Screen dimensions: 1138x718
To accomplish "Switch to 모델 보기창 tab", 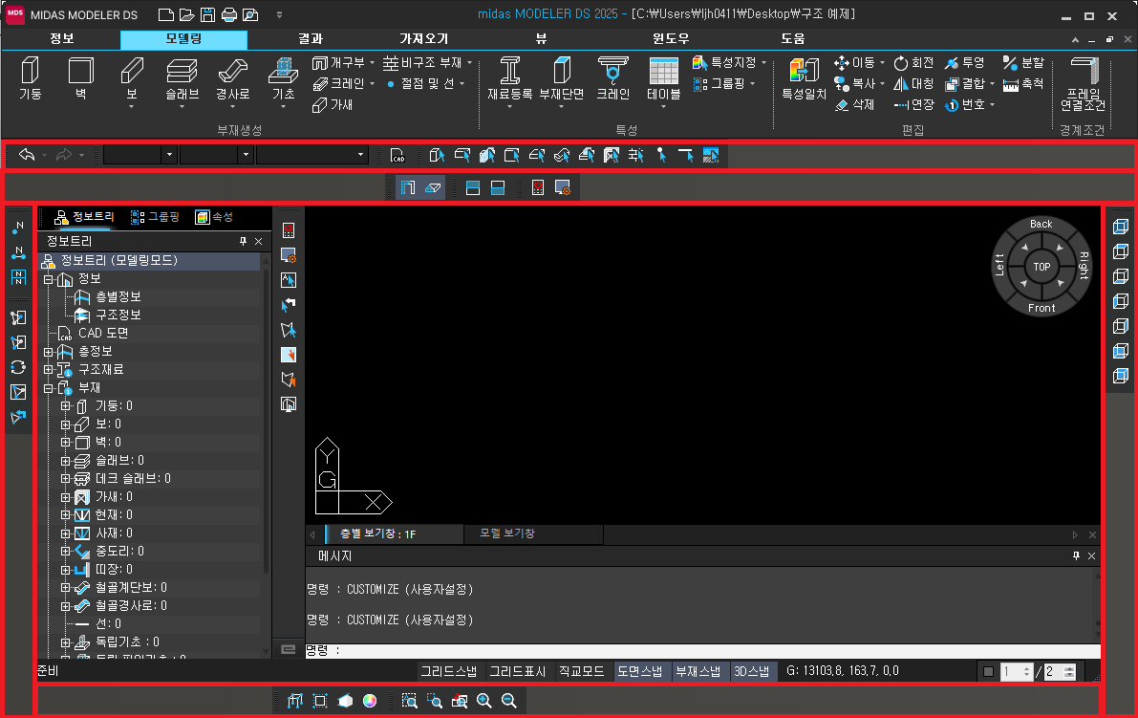I will click(x=507, y=533).
